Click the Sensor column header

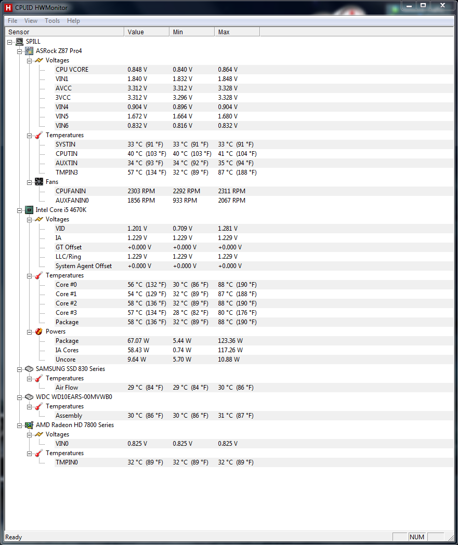coord(64,32)
